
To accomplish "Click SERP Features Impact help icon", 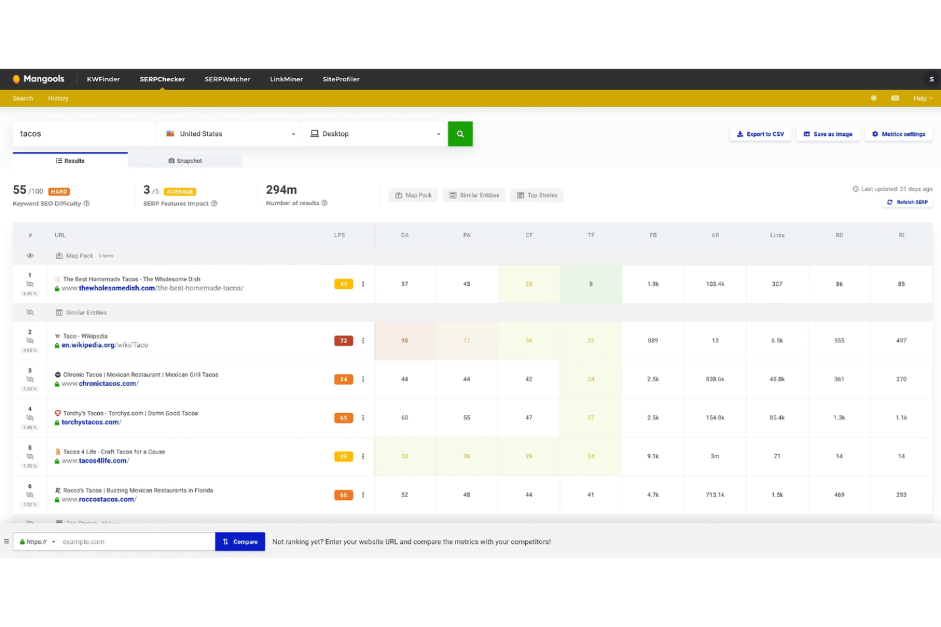I will (214, 204).
